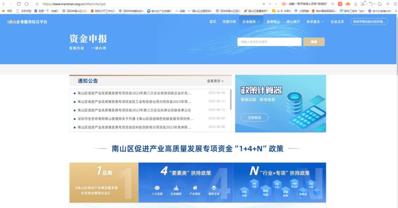Screen dimensions: 398x208
Task: Open the browser hamburger main menu
Action: (395, 4)
